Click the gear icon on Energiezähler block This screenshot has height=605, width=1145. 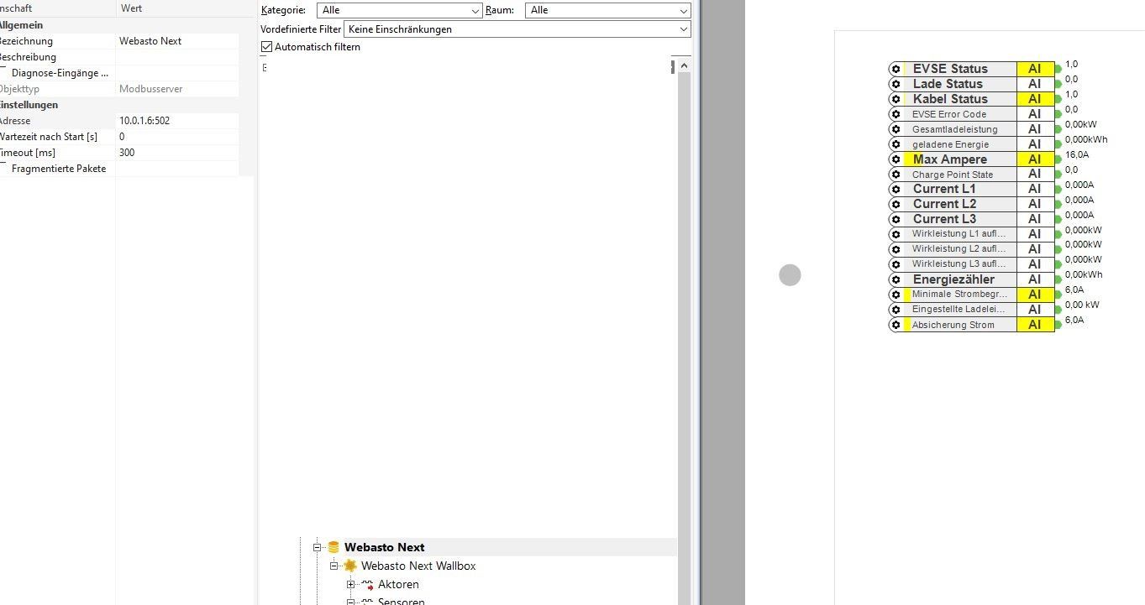[896, 279]
